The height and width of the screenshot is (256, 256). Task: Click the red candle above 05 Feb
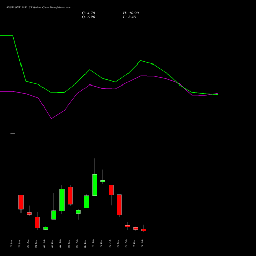(x=70, y=196)
